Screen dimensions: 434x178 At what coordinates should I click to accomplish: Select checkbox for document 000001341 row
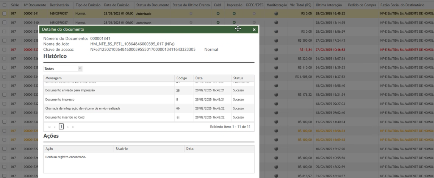[x=4, y=14]
